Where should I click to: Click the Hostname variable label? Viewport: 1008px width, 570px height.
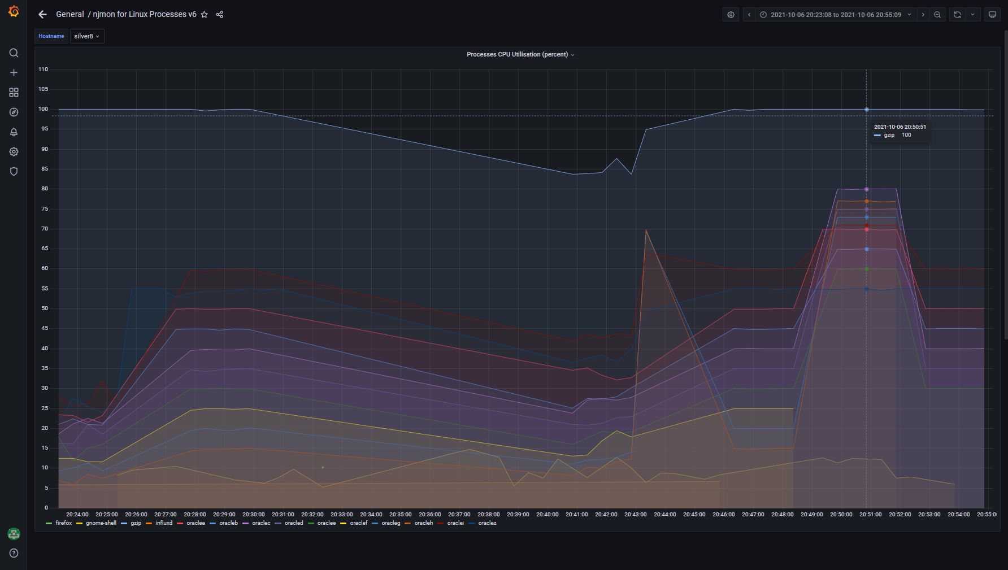[51, 36]
